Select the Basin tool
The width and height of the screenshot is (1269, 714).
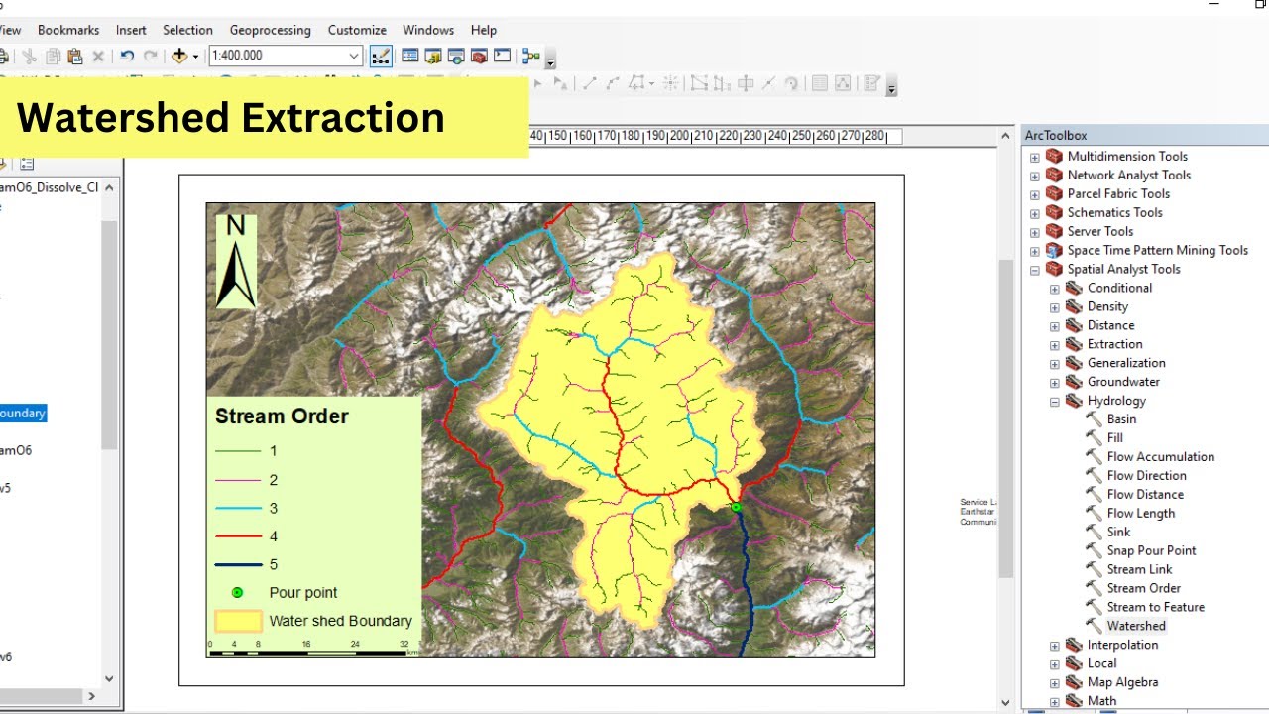pyautogui.click(x=1121, y=418)
